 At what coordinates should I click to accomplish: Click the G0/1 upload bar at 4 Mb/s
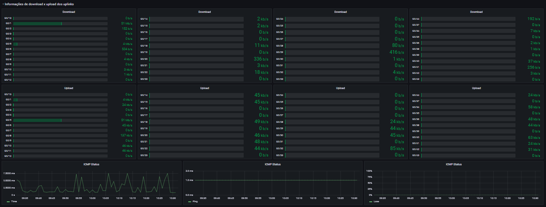click(x=15, y=99)
